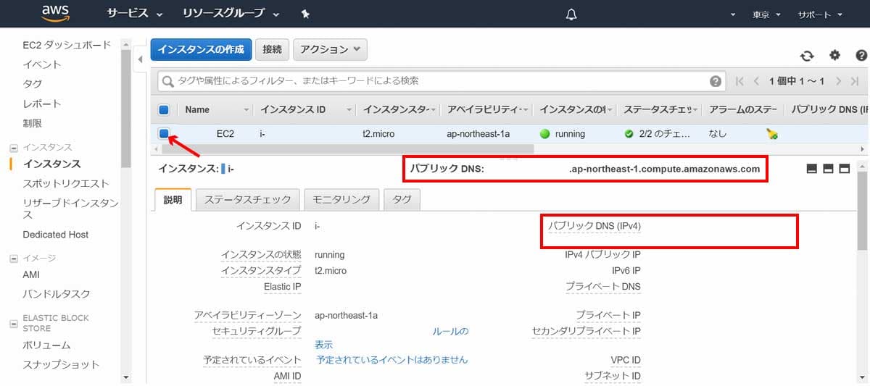
Task: Open the インスタンス ID column dropdown
Action: 349,110
